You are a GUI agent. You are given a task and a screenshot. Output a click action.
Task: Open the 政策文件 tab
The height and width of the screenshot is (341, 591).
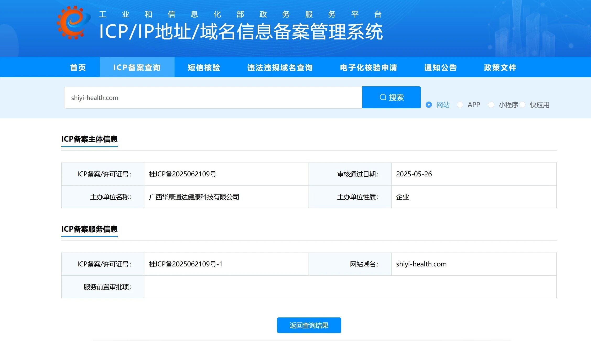(500, 68)
